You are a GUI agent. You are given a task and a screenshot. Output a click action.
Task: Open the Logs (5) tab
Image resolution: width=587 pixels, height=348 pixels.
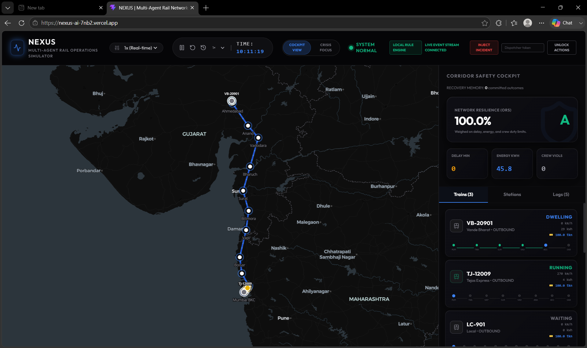click(561, 194)
